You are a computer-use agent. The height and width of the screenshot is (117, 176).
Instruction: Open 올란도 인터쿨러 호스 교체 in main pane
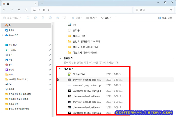(x=84, y=42)
